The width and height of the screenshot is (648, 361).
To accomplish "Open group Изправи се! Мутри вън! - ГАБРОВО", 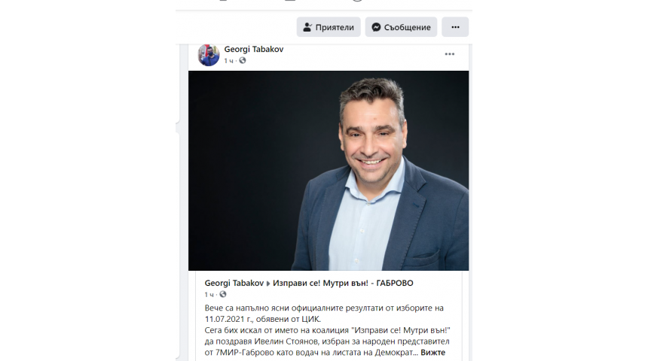I will pyautogui.click(x=343, y=283).
